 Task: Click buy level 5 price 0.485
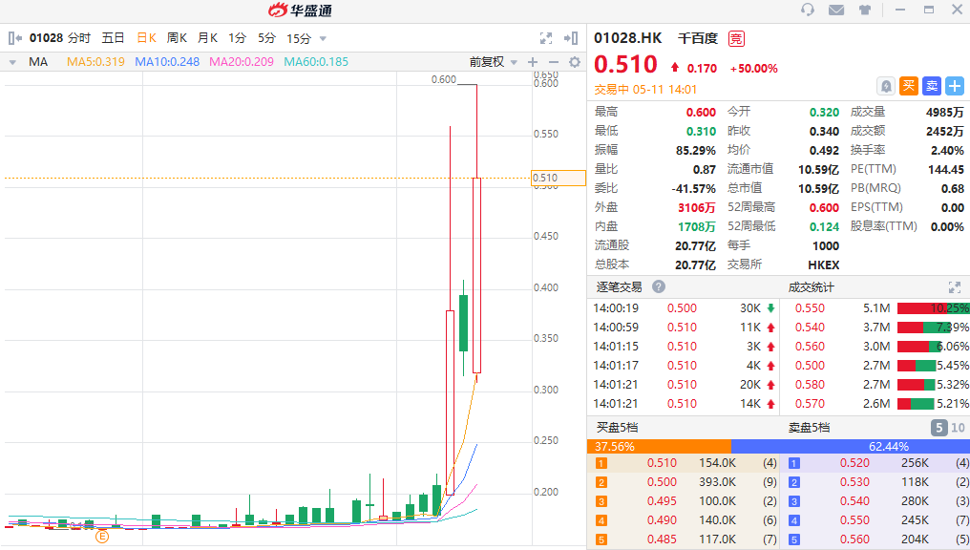coord(662,539)
